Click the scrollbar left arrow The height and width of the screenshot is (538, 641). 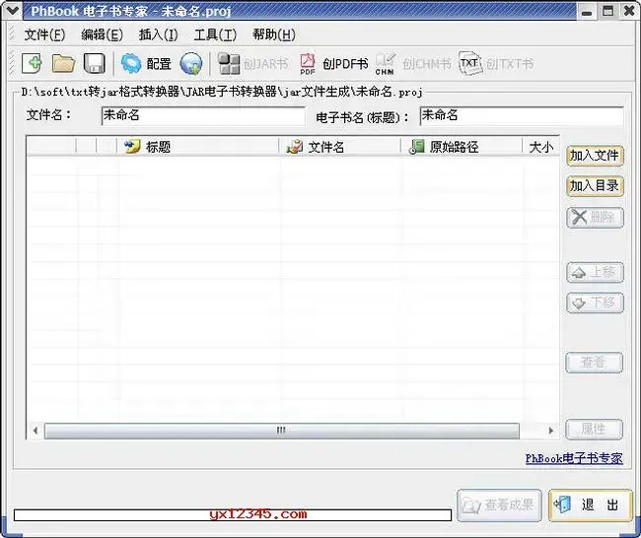click(36, 431)
